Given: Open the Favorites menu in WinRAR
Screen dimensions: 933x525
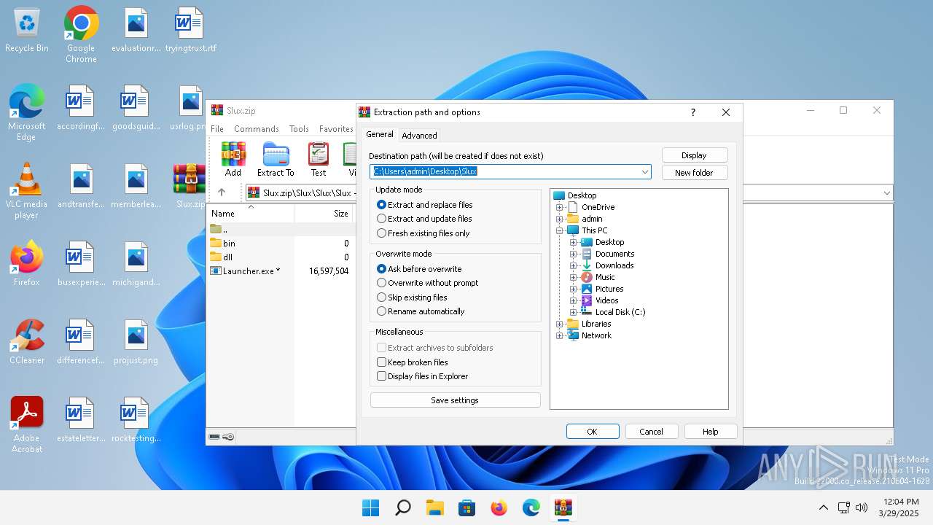Looking at the screenshot, I should pos(336,129).
